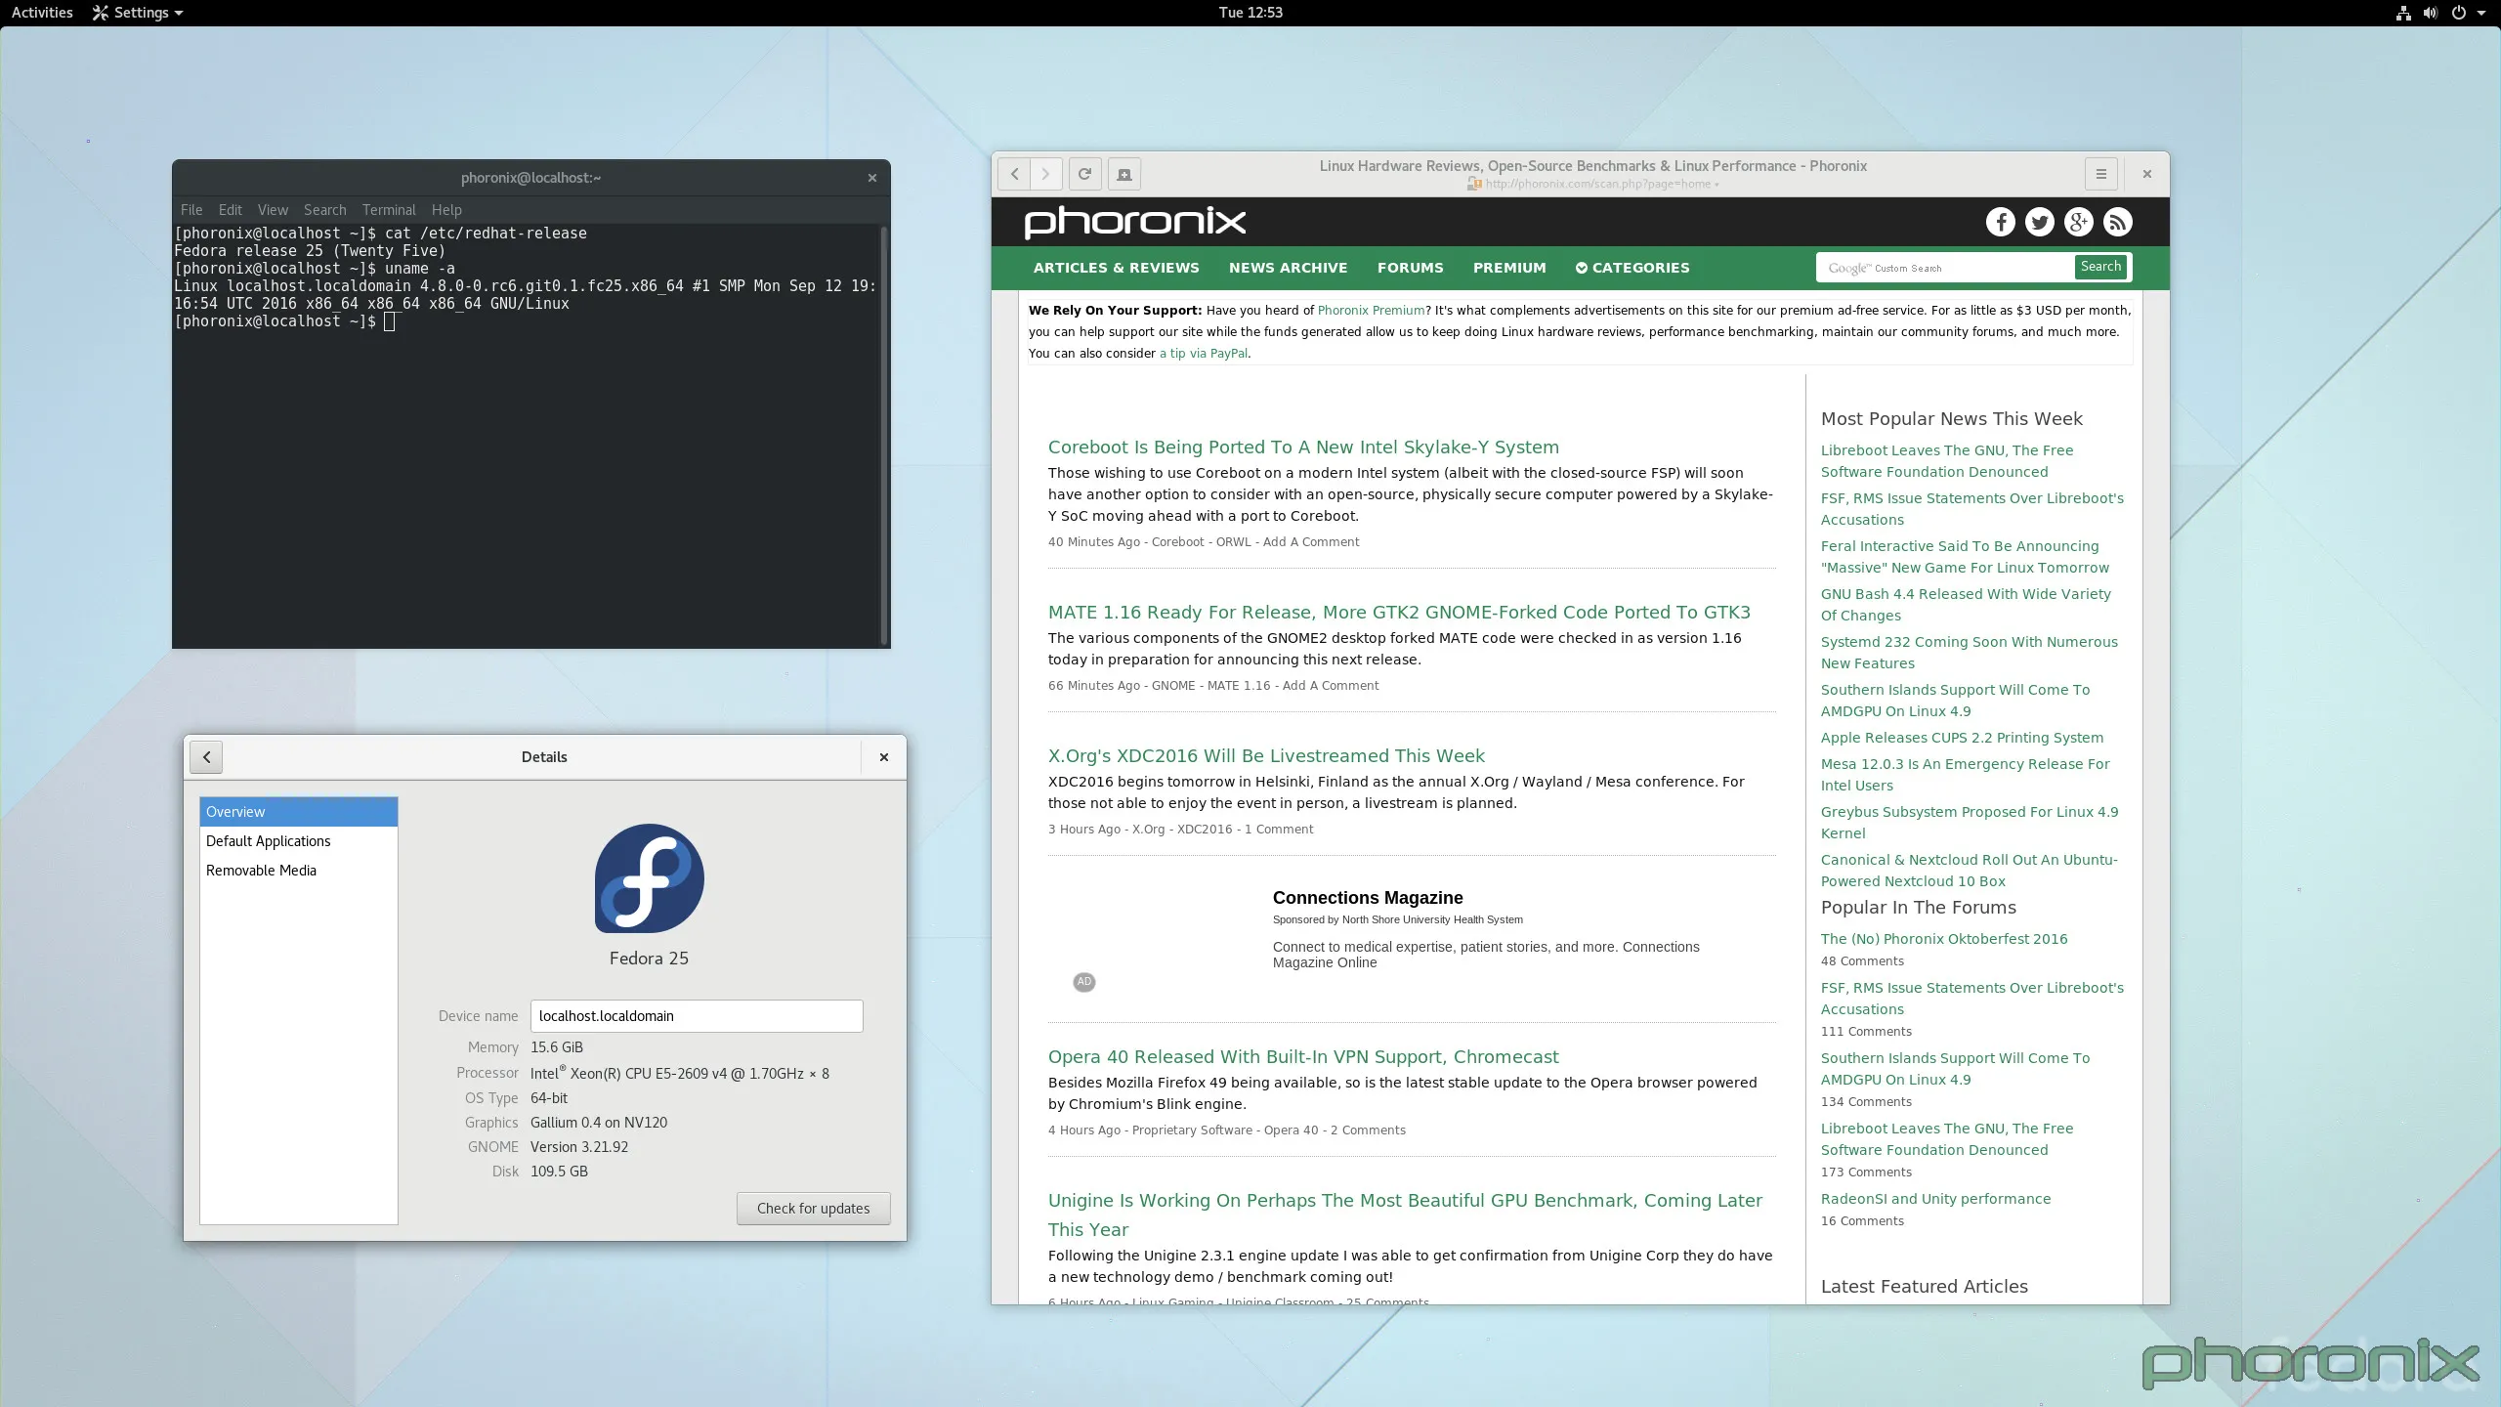Image resolution: width=2501 pixels, height=1407 pixels.
Task: Open Coreboot Skylake-Y article headline
Action: 1303,448
